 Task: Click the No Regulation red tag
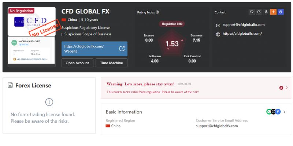[x=21, y=11]
